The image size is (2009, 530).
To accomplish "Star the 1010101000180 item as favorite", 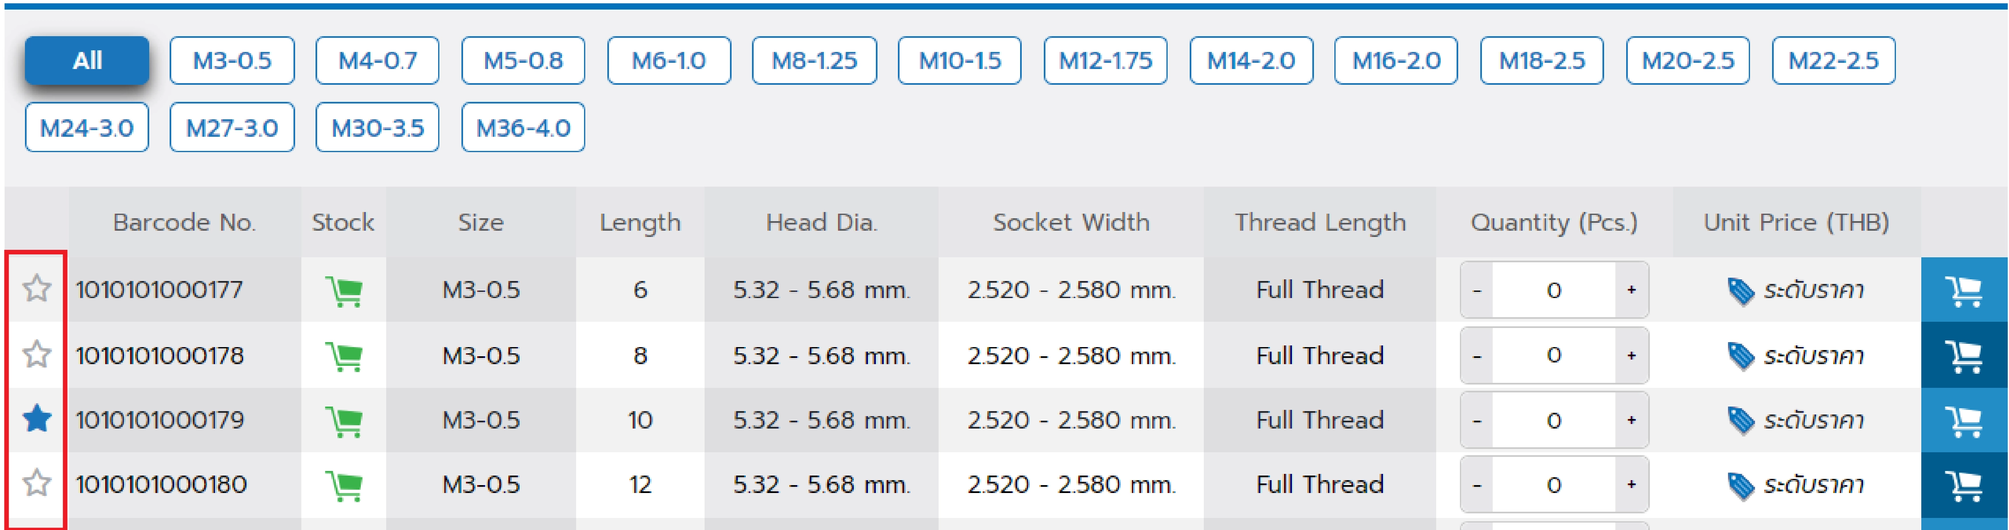I will (37, 483).
